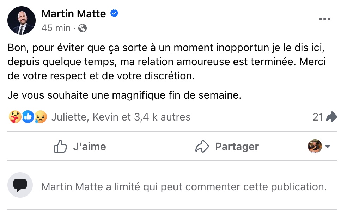Image resolution: width=347 pixels, height=210 pixels.
Task: Click the comment speech bubble icon
Action: click(20, 185)
